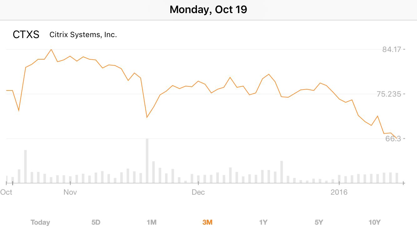
Task: Click the highest peak of the orange price line
Action: pos(51,50)
